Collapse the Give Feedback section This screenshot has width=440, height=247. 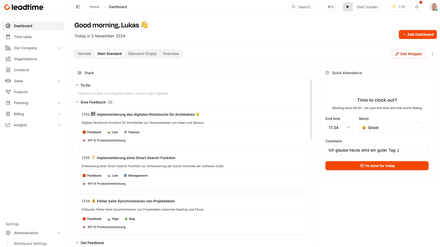pos(77,102)
